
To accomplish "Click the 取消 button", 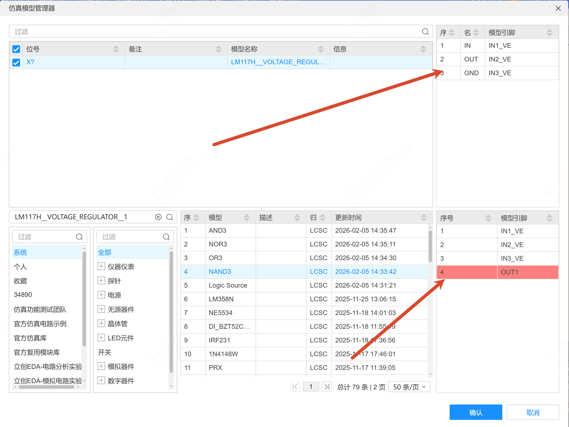I will pos(532,412).
